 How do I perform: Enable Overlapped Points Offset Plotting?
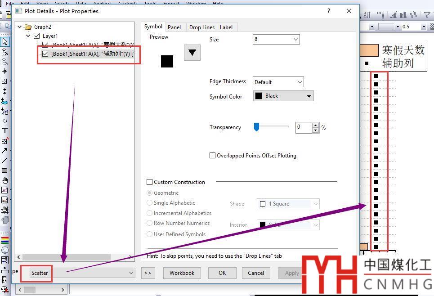point(212,155)
